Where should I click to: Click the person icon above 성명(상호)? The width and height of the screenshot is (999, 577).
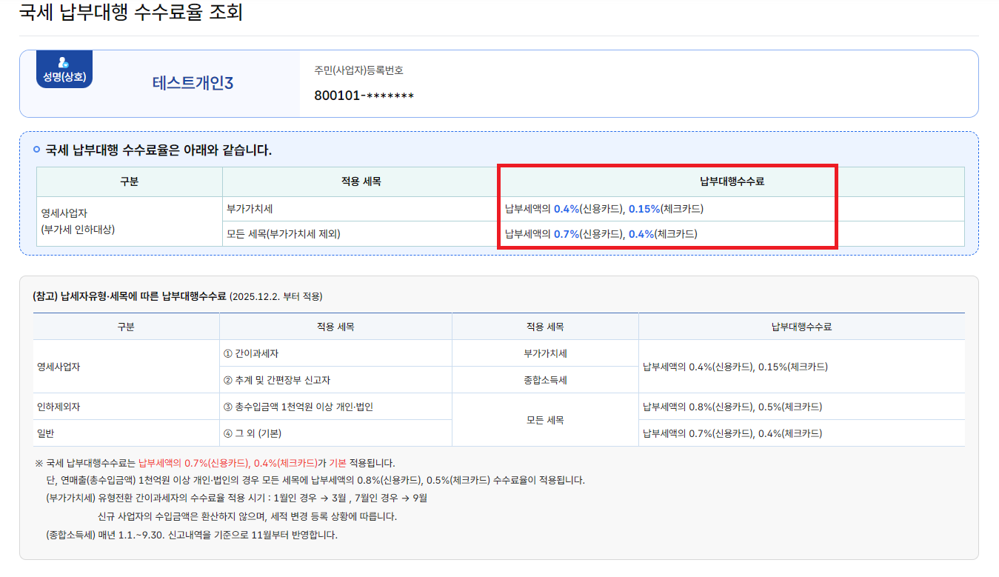(x=64, y=63)
